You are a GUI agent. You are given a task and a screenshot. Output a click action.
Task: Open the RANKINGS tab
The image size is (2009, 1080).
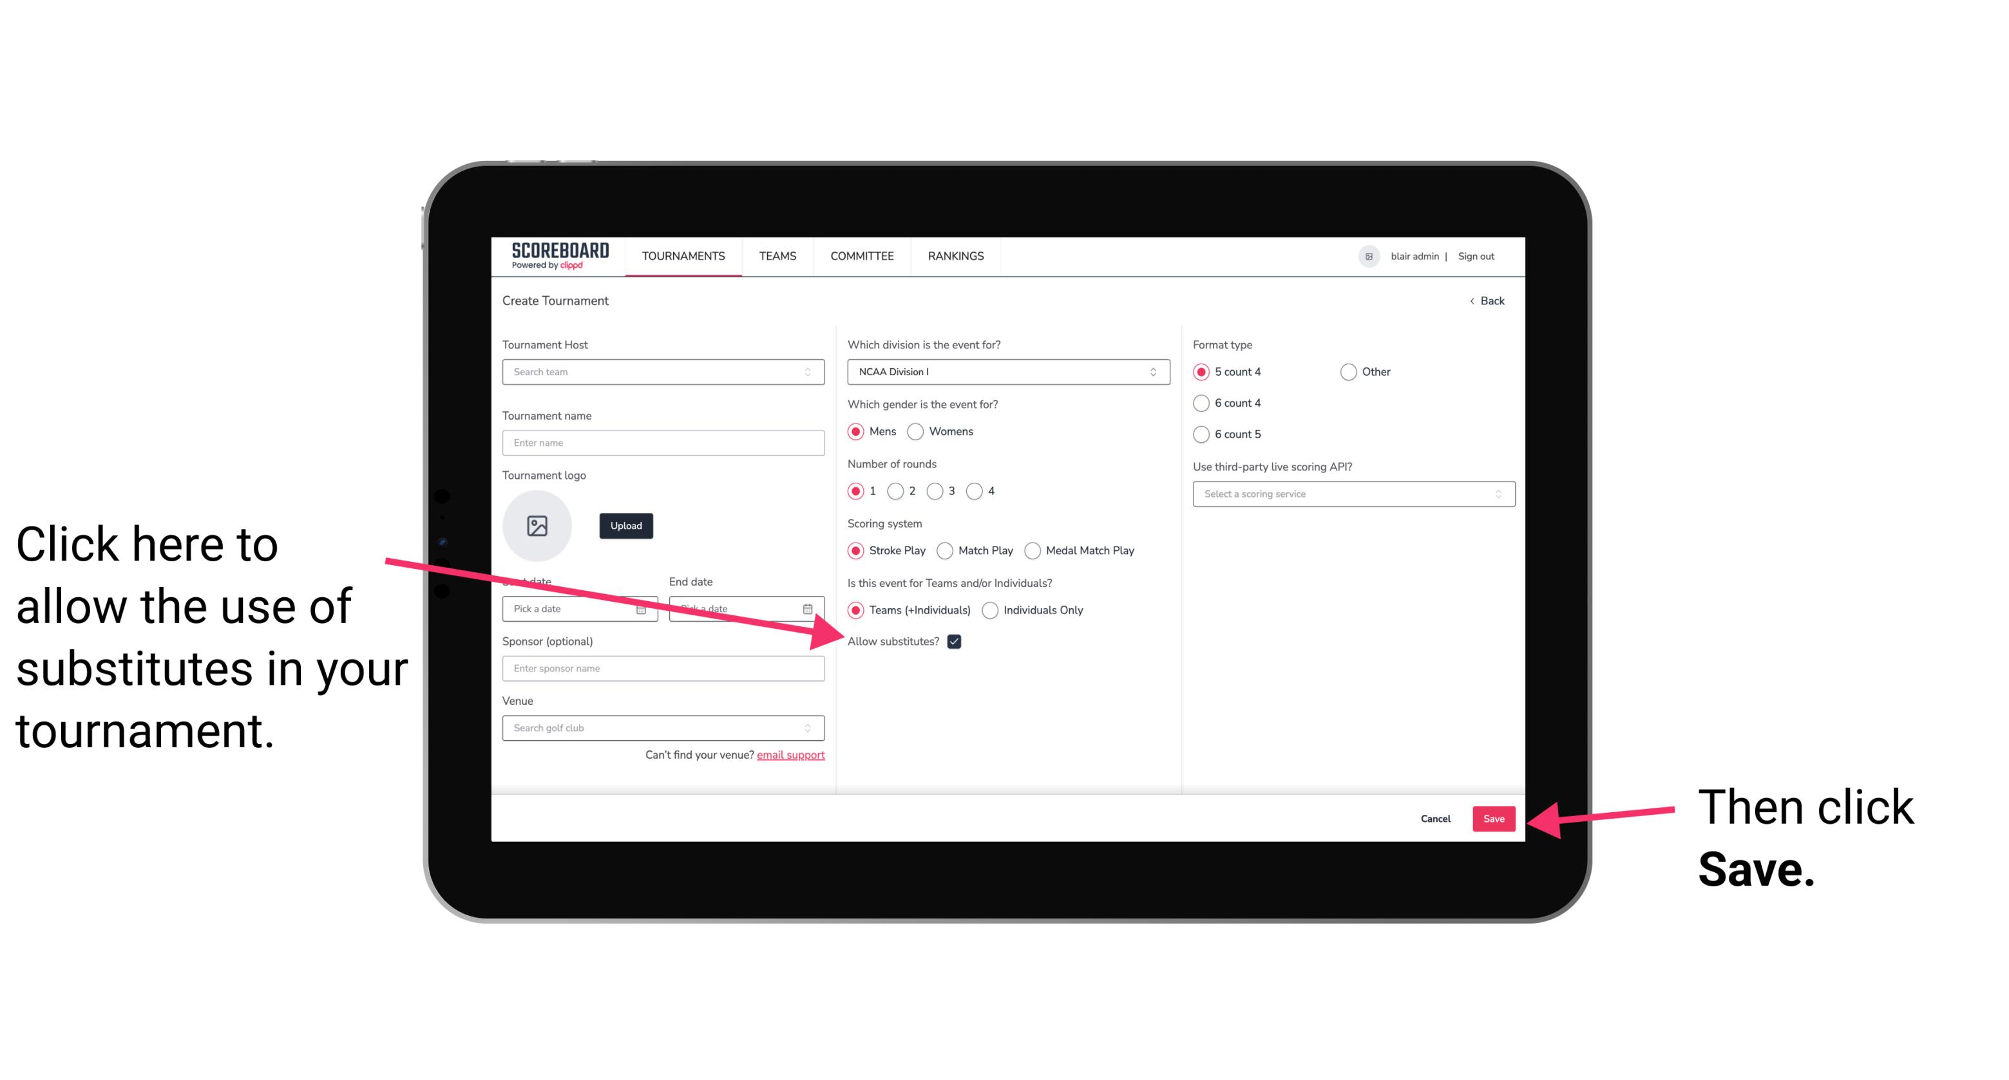coord(955,256)
